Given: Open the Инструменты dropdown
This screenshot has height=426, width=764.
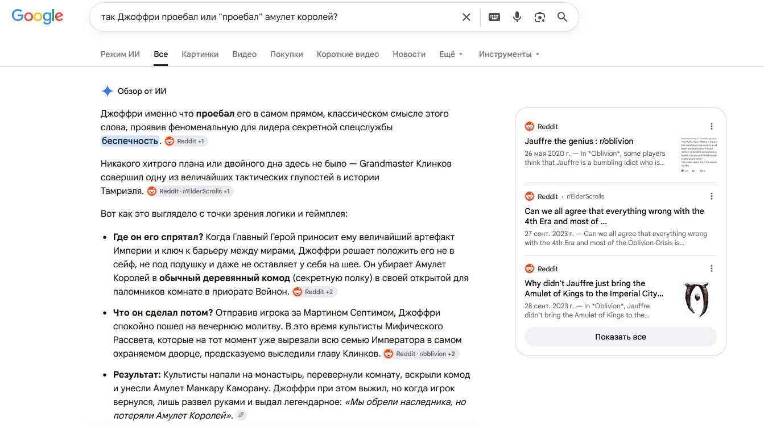Looking at the screenshot, I should (x=509, y=54).
